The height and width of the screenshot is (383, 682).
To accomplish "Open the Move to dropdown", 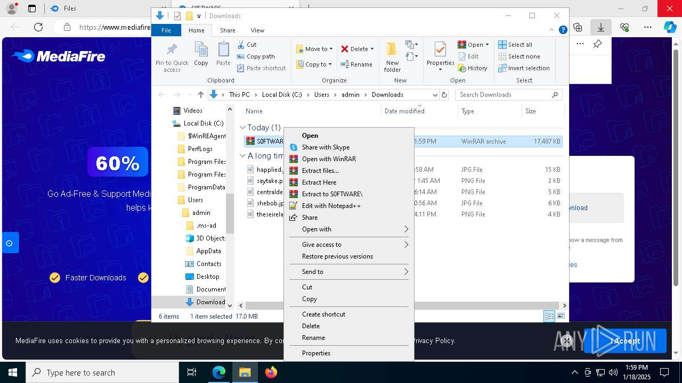I will [x=314, y=49].
